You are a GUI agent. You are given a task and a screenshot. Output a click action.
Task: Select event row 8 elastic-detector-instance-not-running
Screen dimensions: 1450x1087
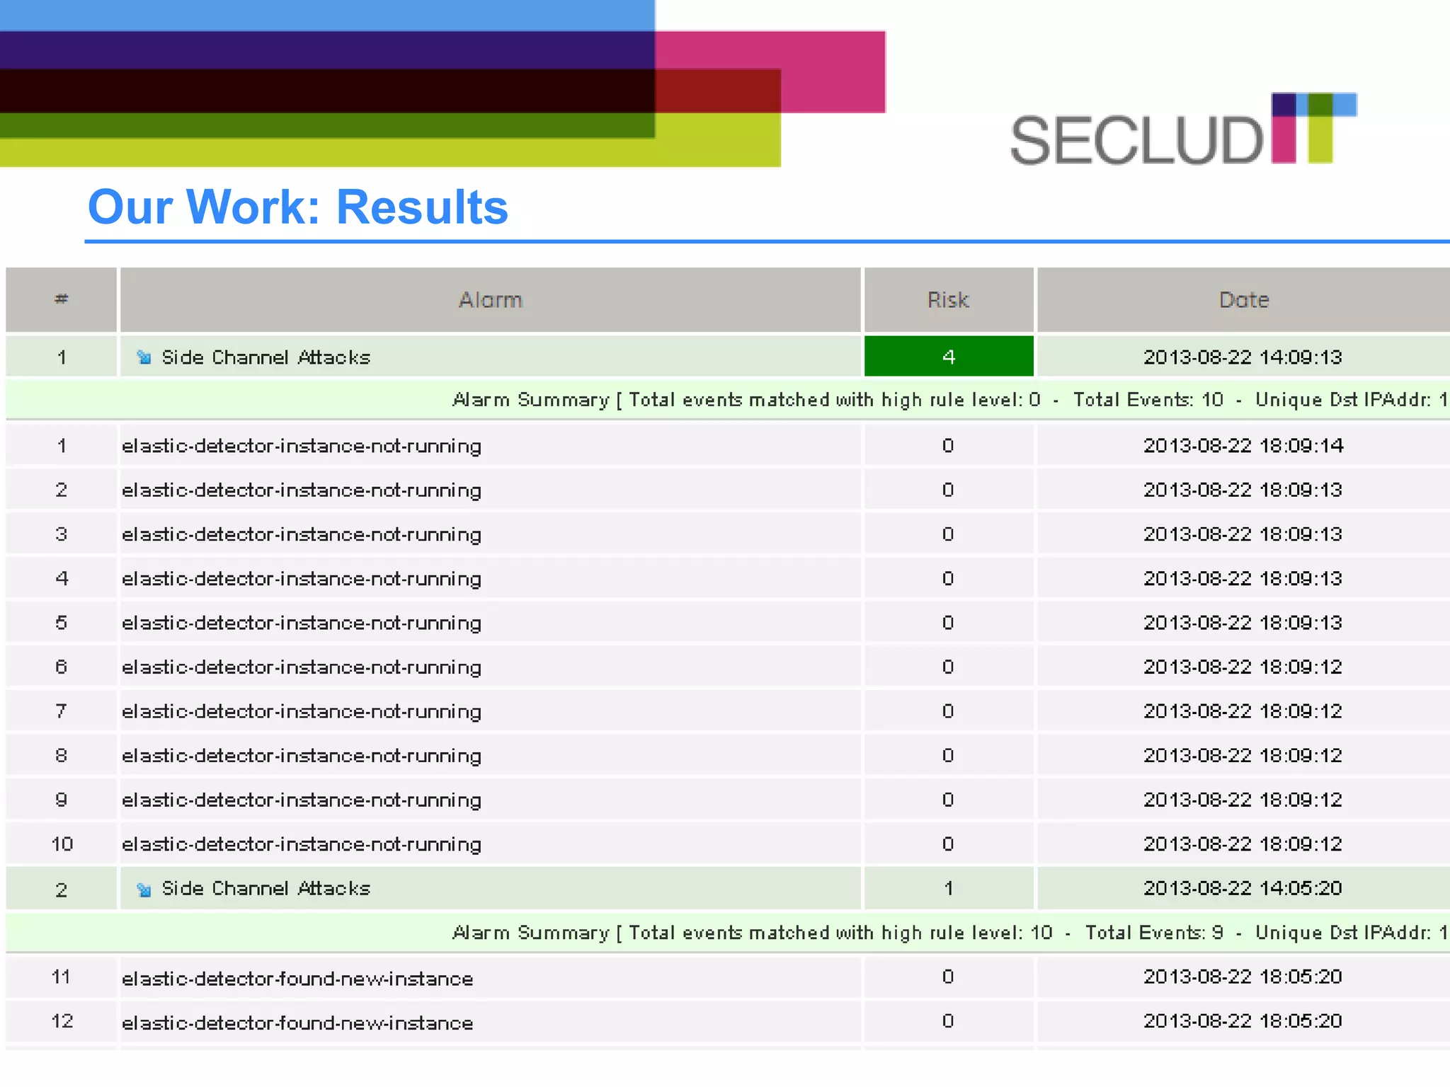(x=728, y=755)
